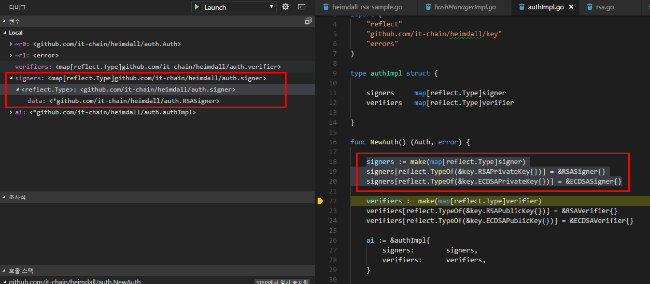This screenshot has width=650, height=284.
Task: Click 'ai := &authImpl{' line
Action: (x=398, y=241)
